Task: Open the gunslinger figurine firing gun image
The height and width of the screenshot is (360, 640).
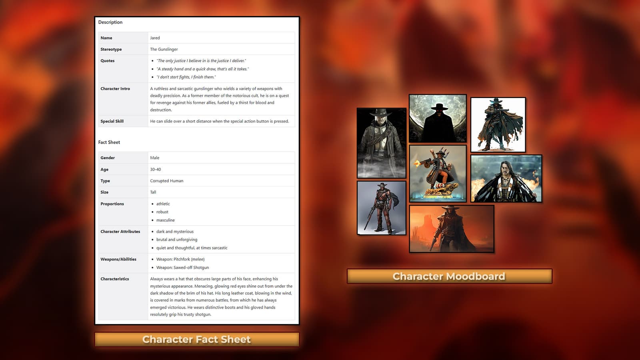Action: 438,174
